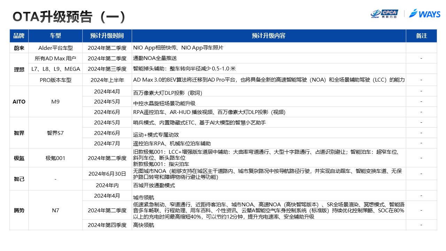Select the M9 model cell

(x=55, y=101)
